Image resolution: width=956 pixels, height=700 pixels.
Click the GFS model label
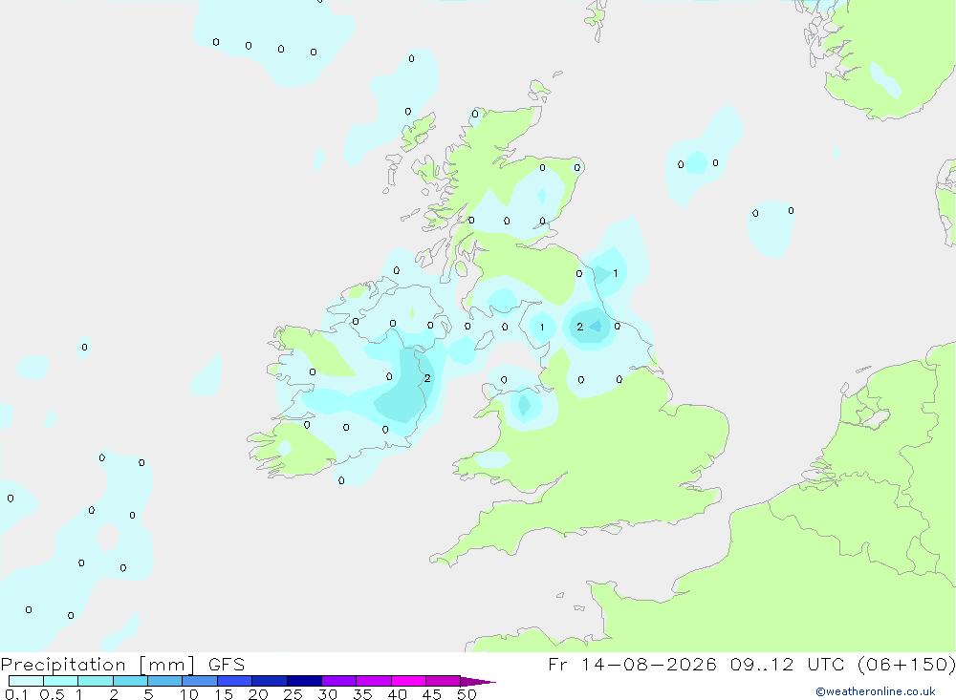point(227,664)
